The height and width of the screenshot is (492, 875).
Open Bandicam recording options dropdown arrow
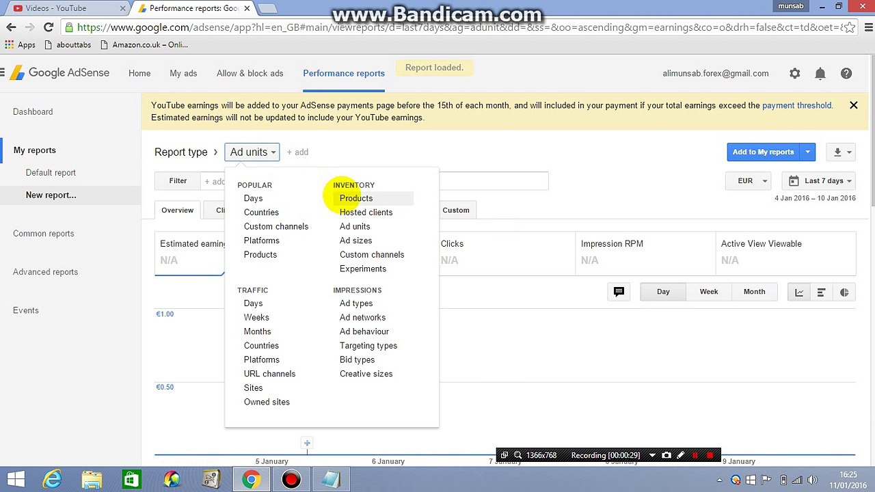[652, 455]
